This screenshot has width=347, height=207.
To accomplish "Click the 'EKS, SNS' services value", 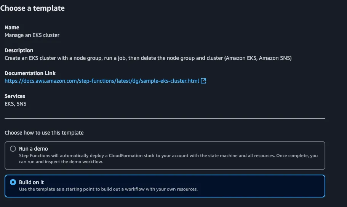I will [x=16, y=104].
